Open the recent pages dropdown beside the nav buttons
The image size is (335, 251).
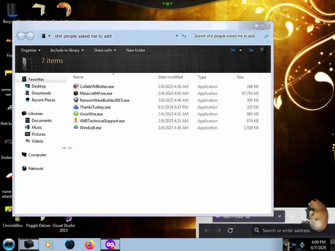pos(37,36)
